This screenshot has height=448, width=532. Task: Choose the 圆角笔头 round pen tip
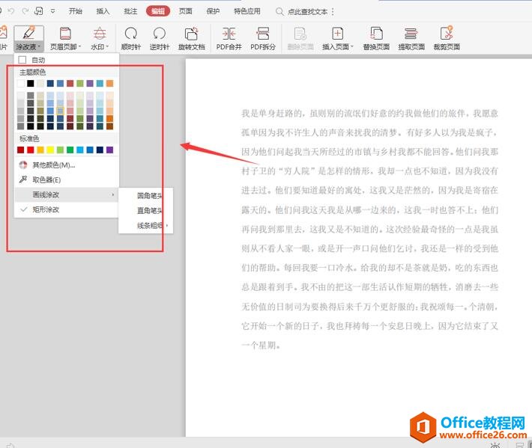coord(149,195)
